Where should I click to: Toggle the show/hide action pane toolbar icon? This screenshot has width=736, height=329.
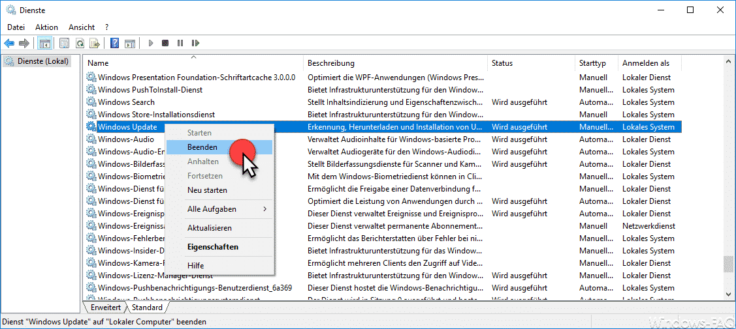click(130, 44)
